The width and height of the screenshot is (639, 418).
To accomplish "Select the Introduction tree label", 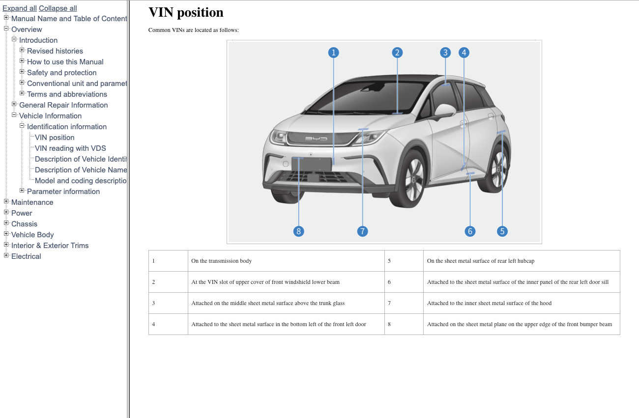I will (38, 40).
